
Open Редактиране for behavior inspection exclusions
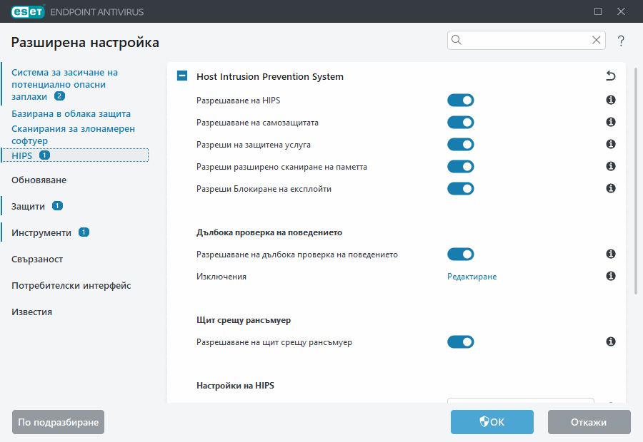pyautogui.click(x=472, y=276)
